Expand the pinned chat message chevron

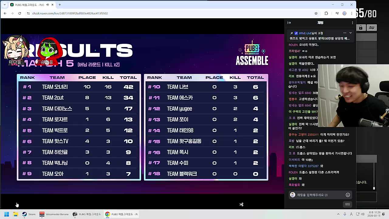click(350, 33)
